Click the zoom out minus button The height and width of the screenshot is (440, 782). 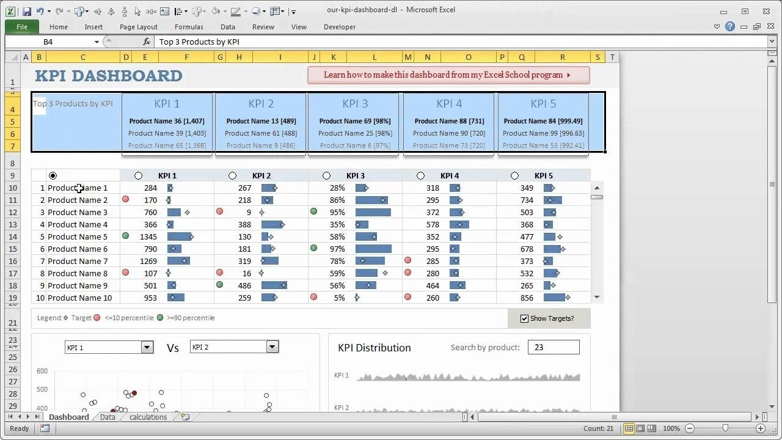coord(689,428)
